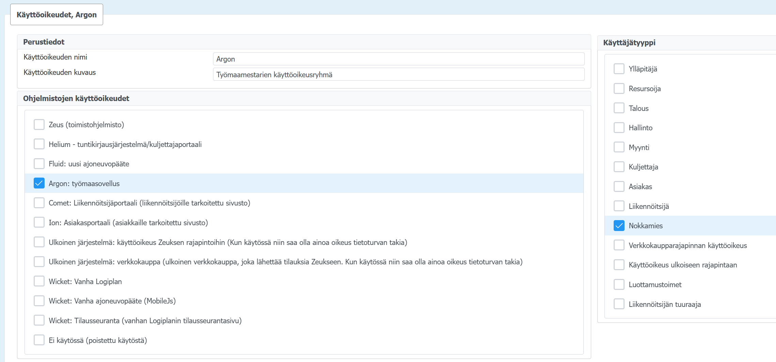Enable Ulkoinen järjestelmä: verkkokauppa checkbox
This screenshot has width=776, height=362.
39,262
